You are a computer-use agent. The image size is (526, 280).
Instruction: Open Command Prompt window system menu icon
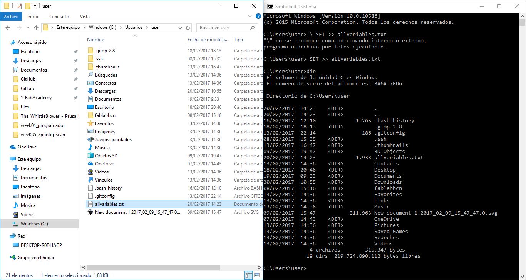pos(270,6)
